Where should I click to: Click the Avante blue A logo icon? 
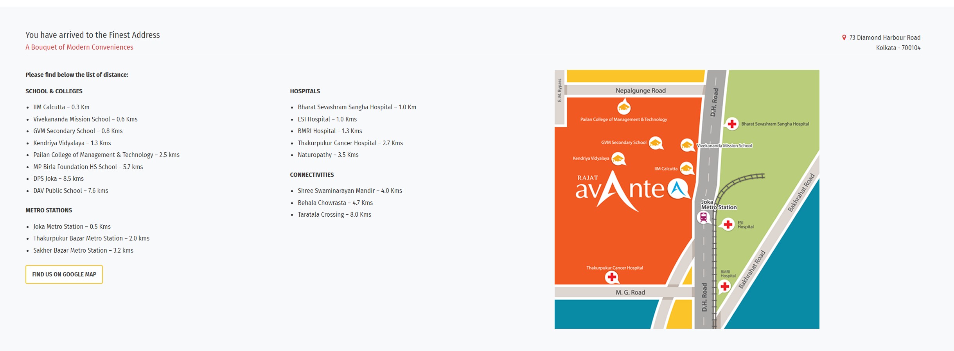tap(679, 189)
